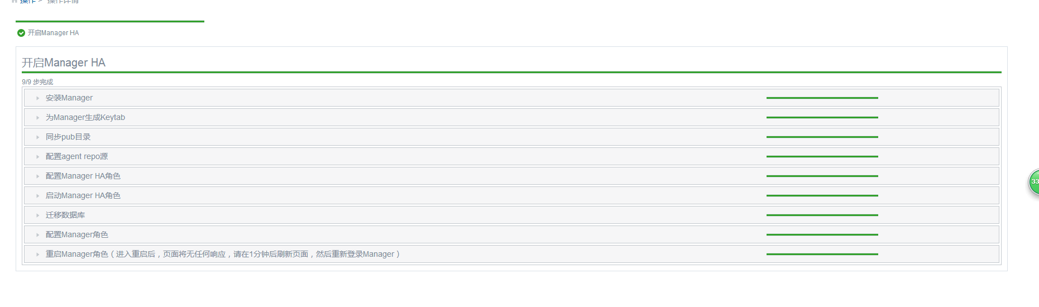Expand the 重启Manager角色 step arrow

tap(38, 255)
